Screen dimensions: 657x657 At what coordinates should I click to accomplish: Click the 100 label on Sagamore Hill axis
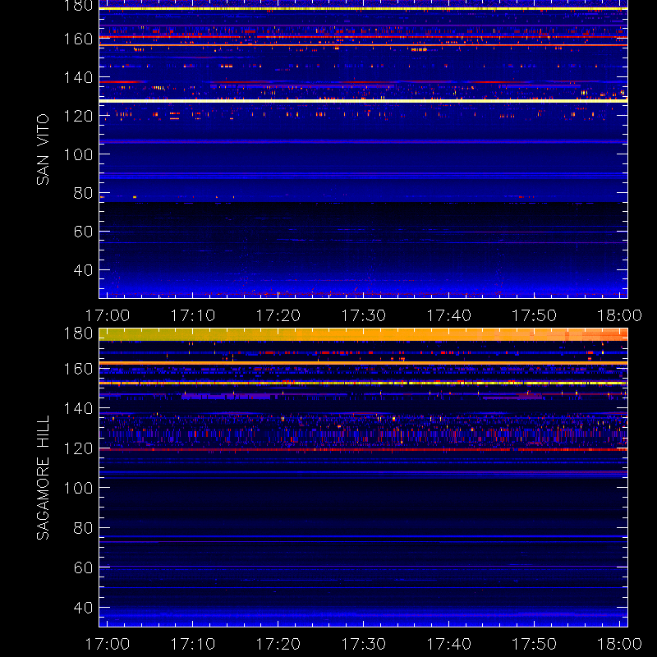[x=78, y=488]
